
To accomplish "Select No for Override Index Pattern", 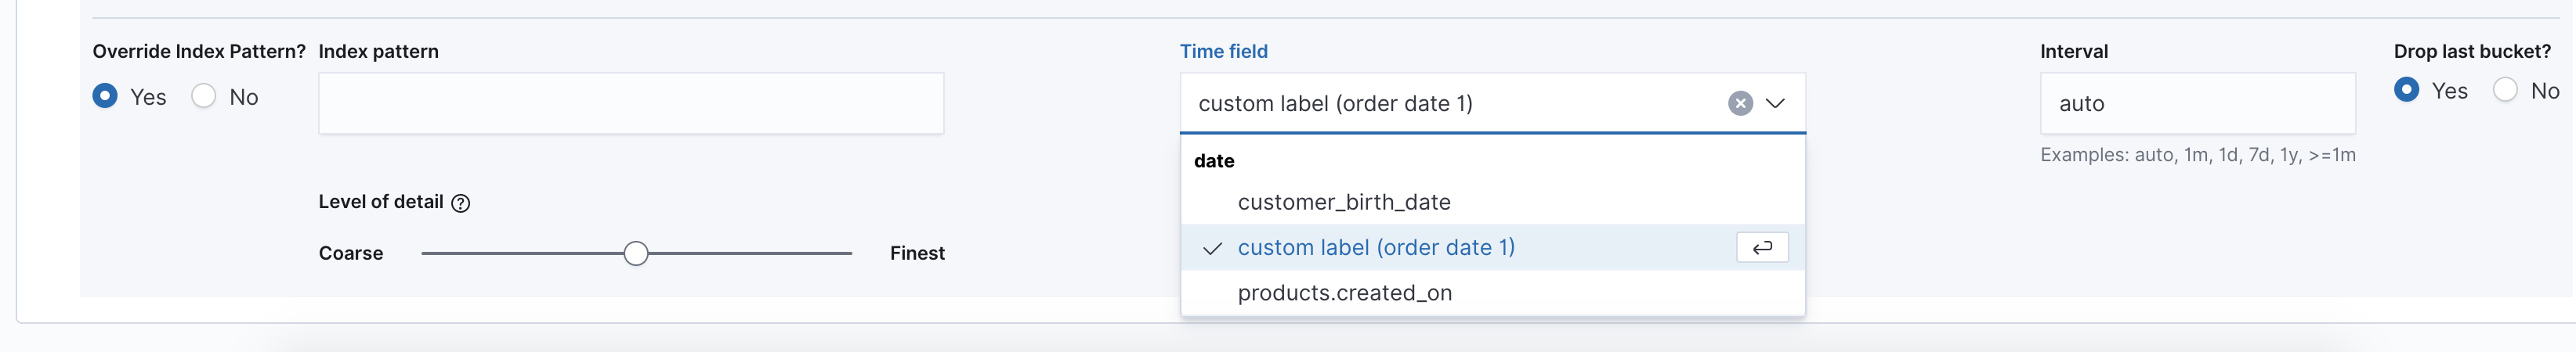I will click(x=204, y=95).
